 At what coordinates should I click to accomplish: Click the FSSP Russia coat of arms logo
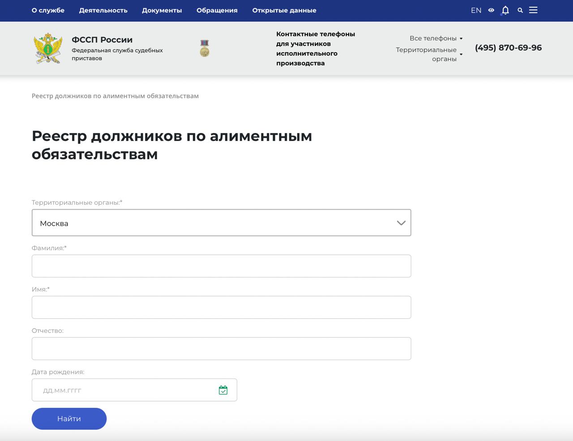(x=48, y=48)
